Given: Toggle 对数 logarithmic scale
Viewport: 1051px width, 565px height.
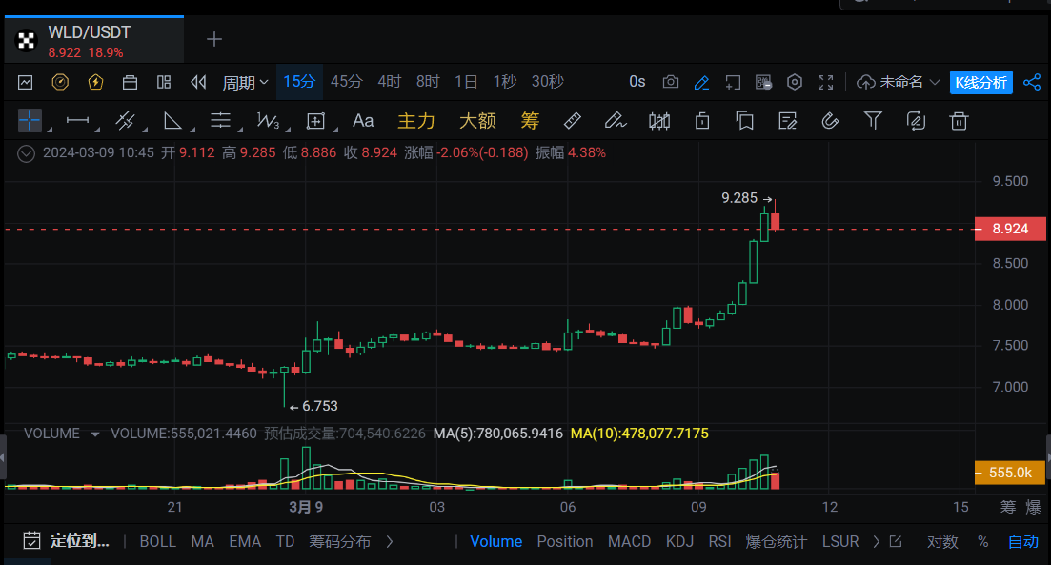Looking at the screenshot, I should coord(942,541).
